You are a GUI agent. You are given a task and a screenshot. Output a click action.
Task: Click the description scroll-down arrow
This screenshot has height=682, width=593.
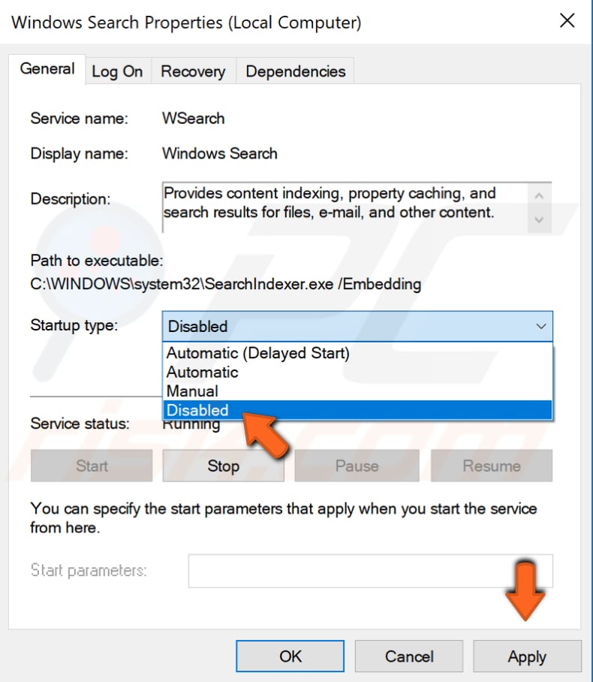tap(539, 219)
